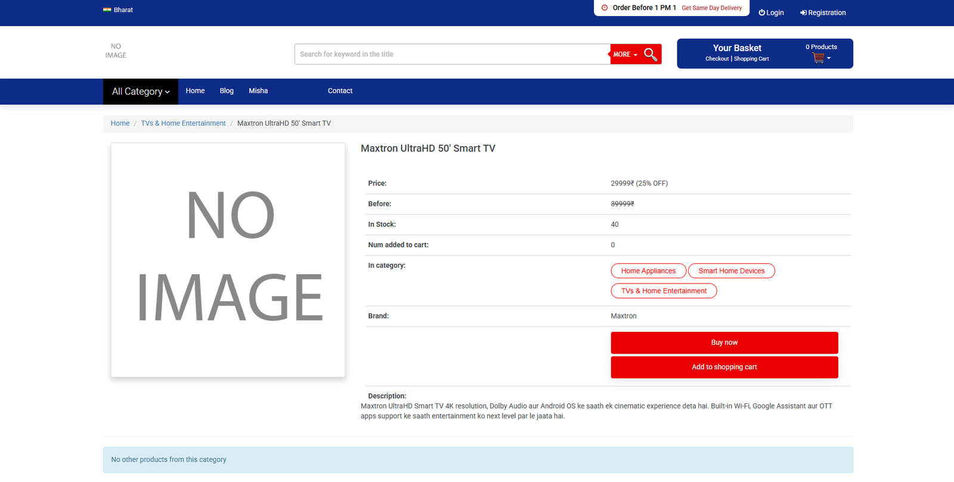Image resolution: width=954 pixels, height=482 pixels.
Task: Click the clock icon by Order Before
Action: click(x=605, y=8)
